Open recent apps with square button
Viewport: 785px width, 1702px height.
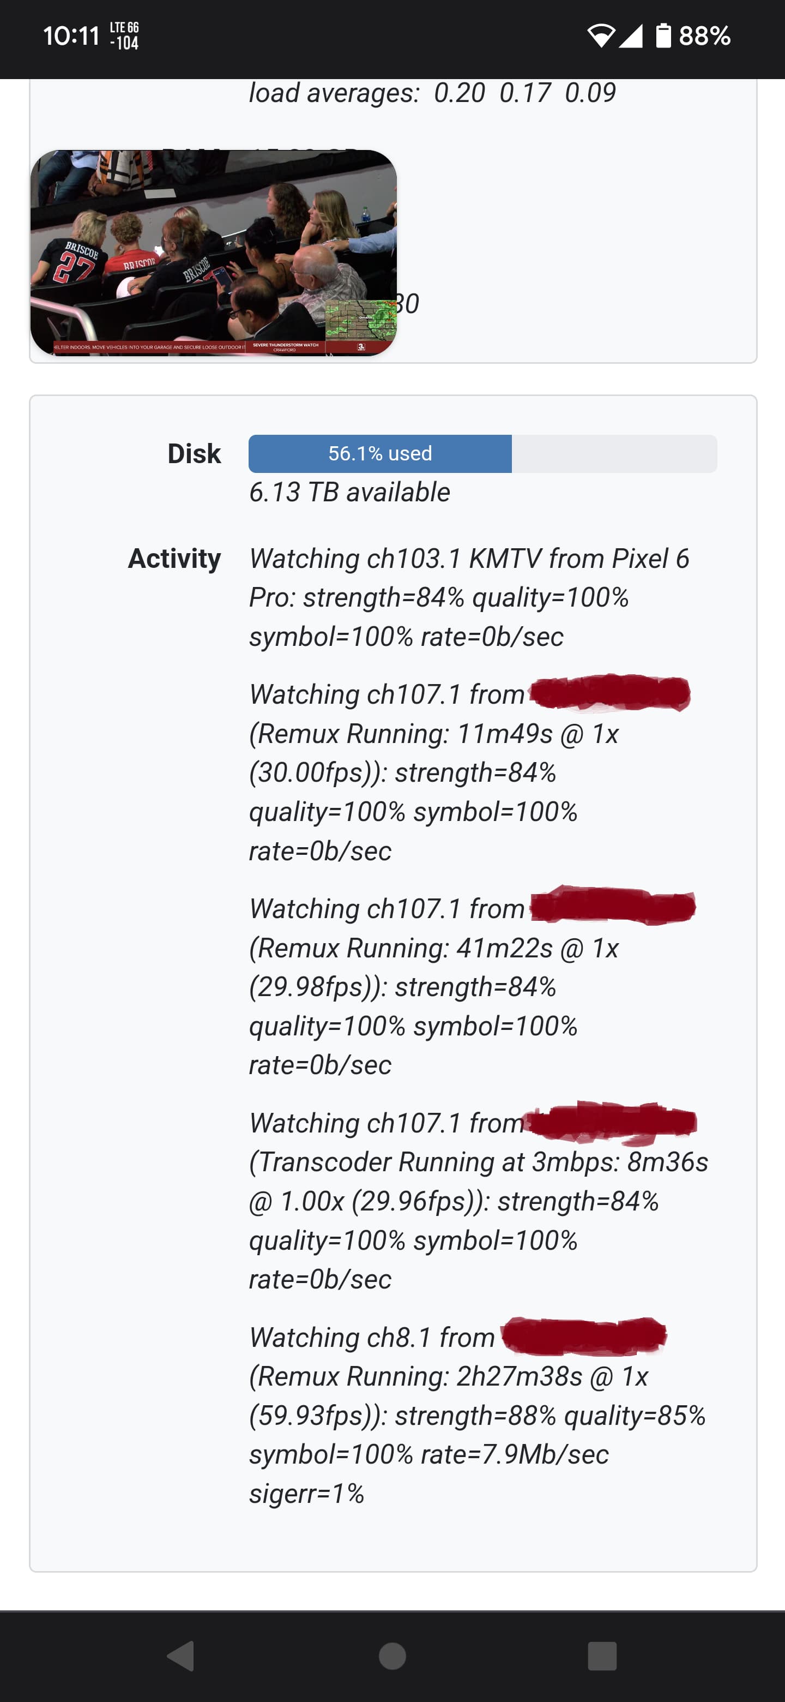pos(601,1656)
